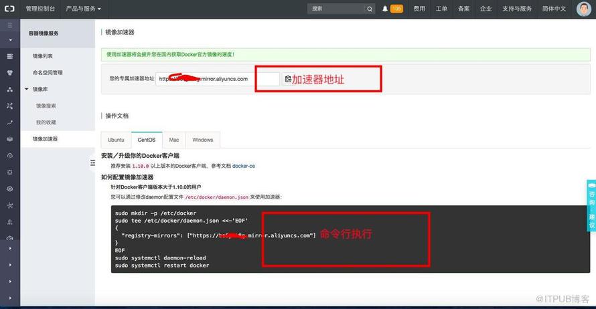
Task: Open the stacked-lines server icon in the dark sidebar
Action: click(10, 56)
